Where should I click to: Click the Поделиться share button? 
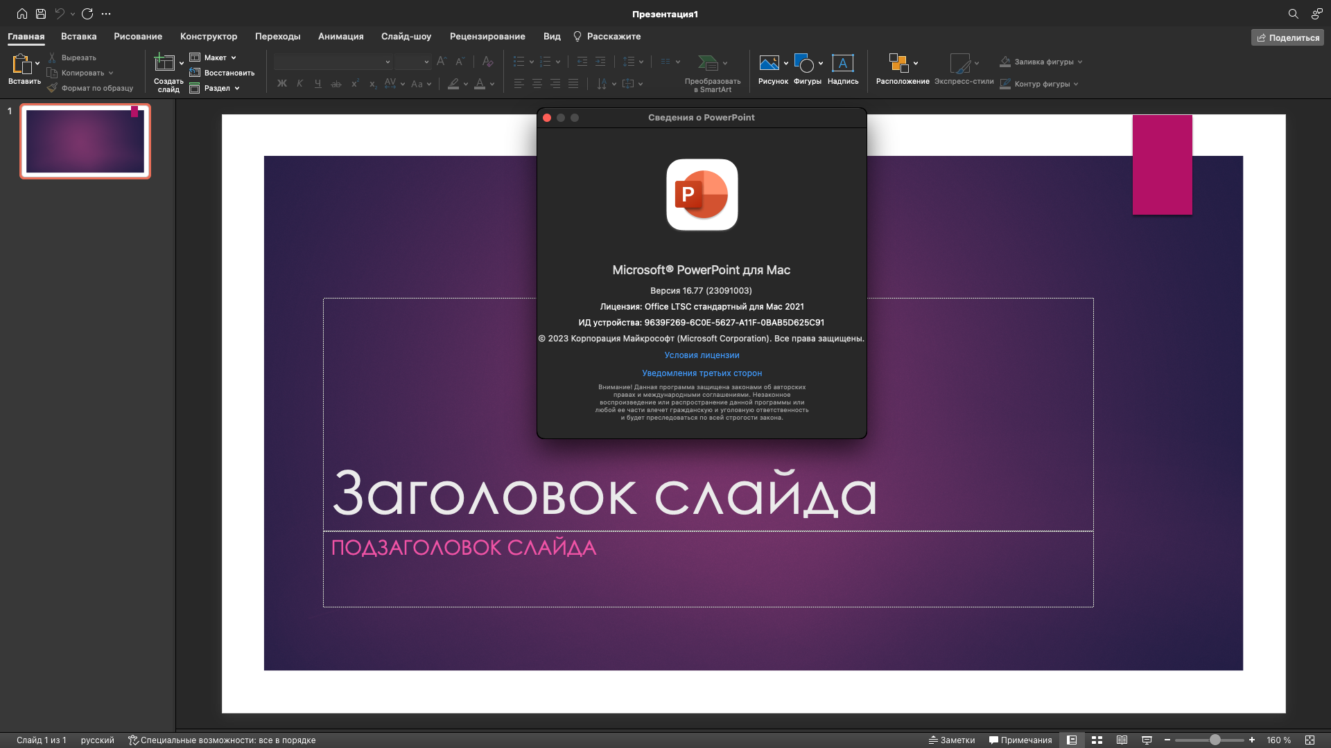(1287, 37)
